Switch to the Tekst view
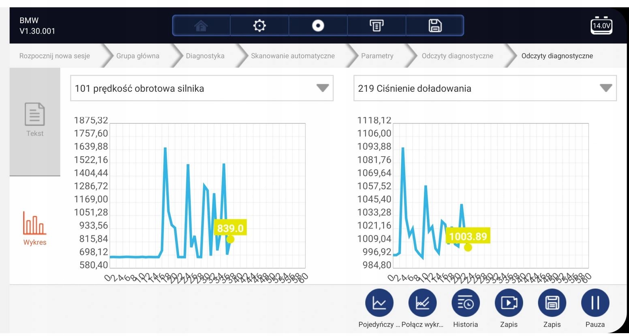The height and width of the screenshot is (336, 629). 35,120
